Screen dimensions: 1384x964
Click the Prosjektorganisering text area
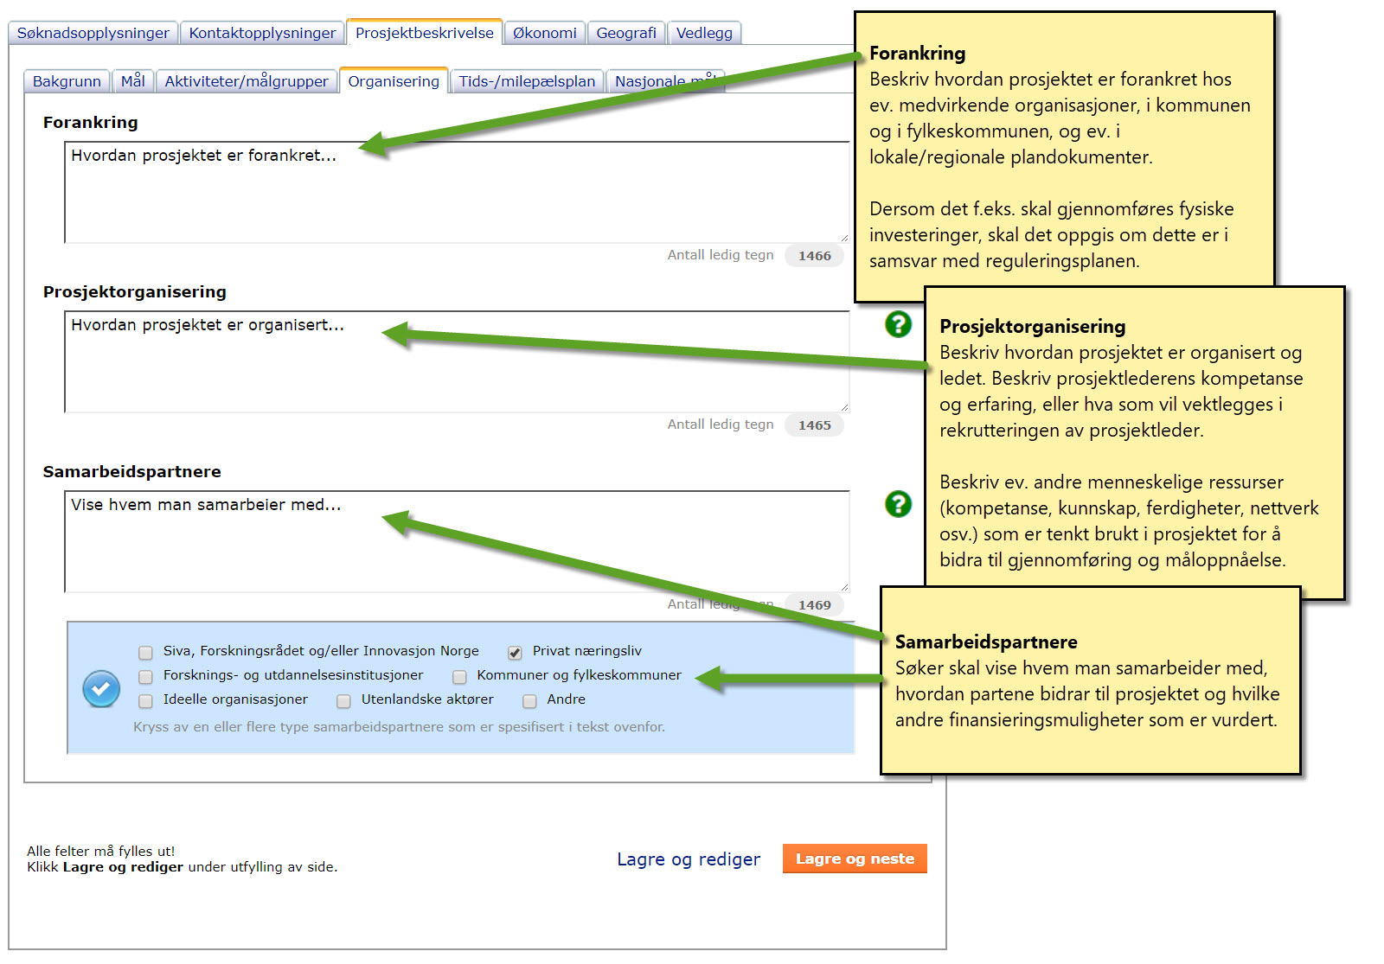(x=457, y=361)
